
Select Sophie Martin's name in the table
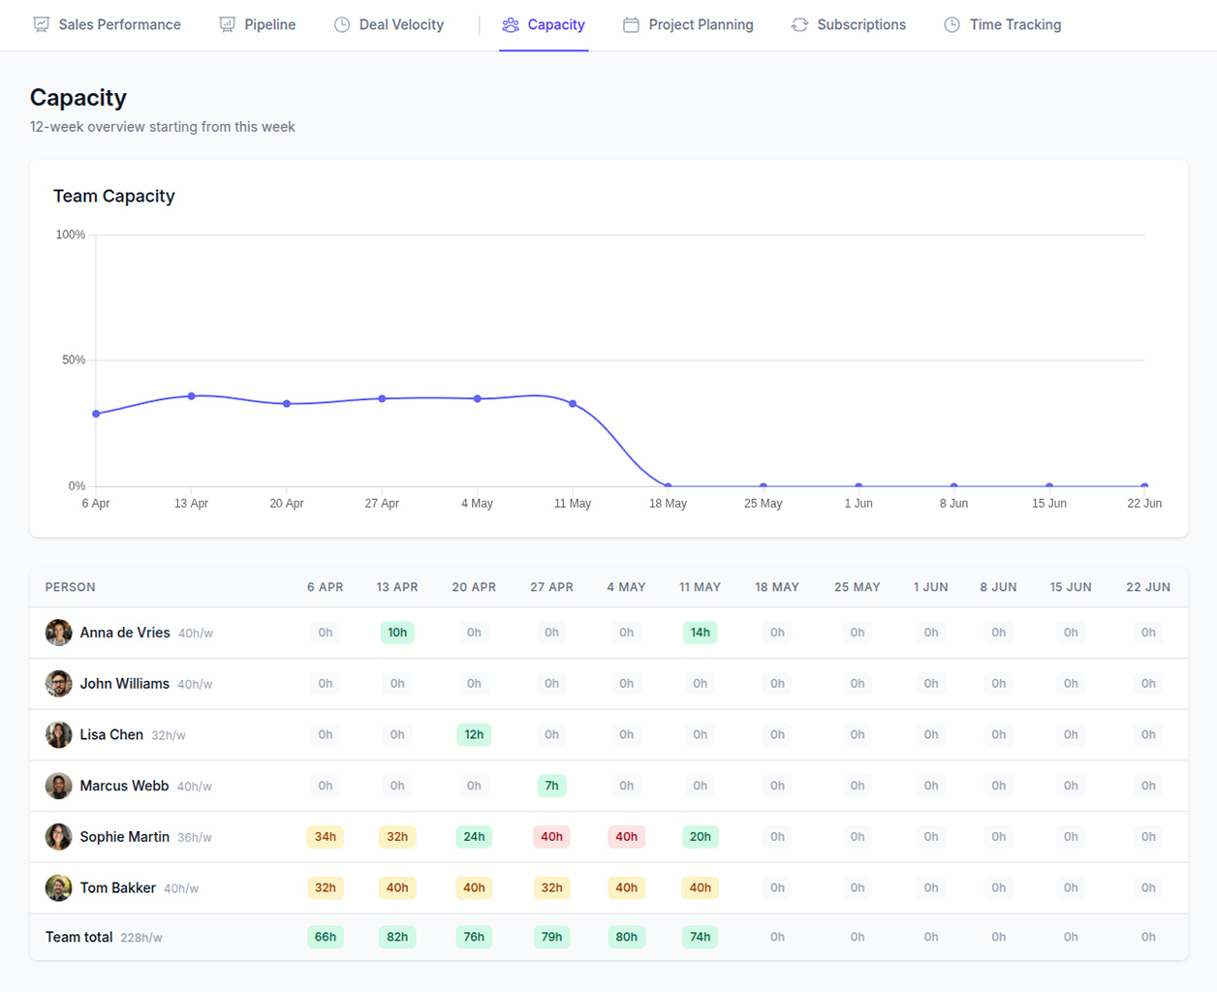[124, 837]
